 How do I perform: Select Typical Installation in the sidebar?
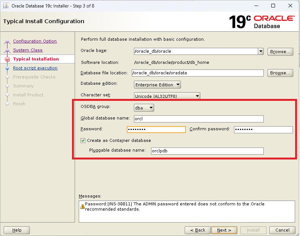tap(36, 59)
